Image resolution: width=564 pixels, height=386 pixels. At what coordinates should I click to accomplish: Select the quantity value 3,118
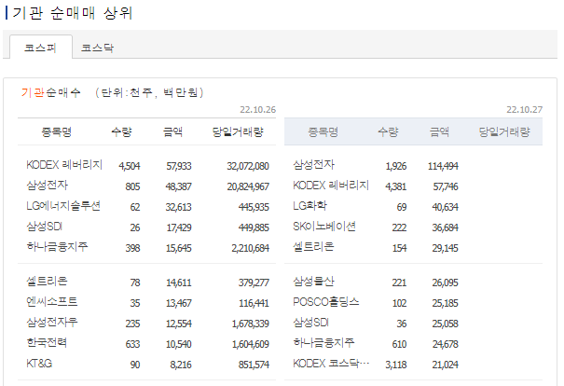coord(396,365)
